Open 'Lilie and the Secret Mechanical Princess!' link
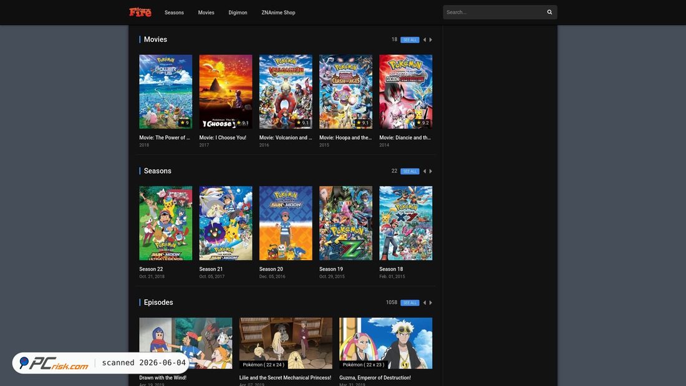 pyautogui.click(x=285, y=378)
